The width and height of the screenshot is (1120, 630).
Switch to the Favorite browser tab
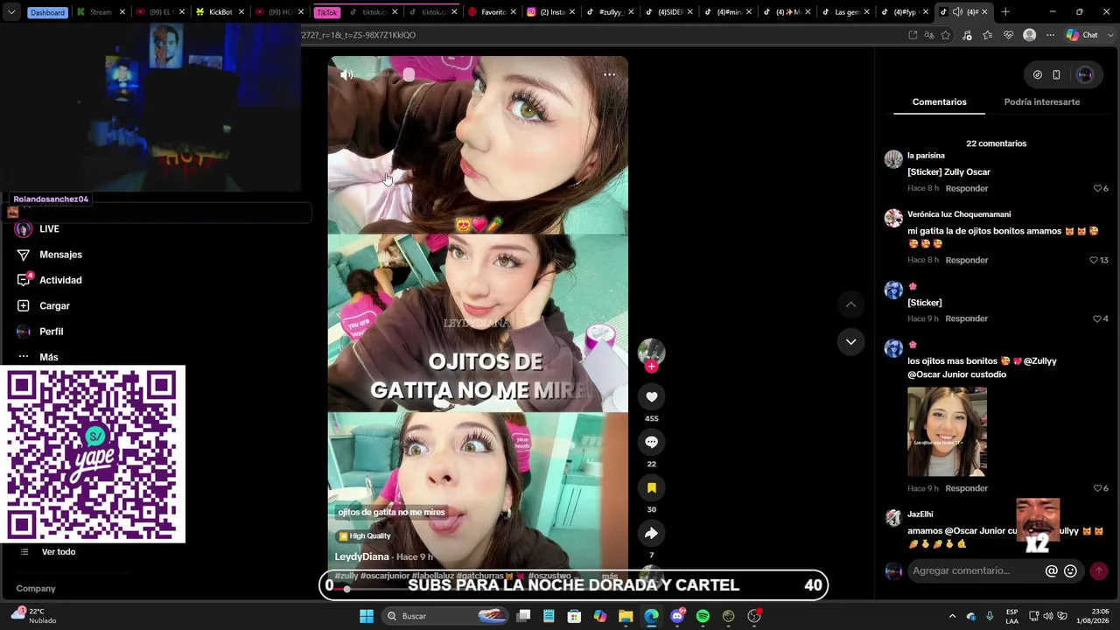click(493, 12)
